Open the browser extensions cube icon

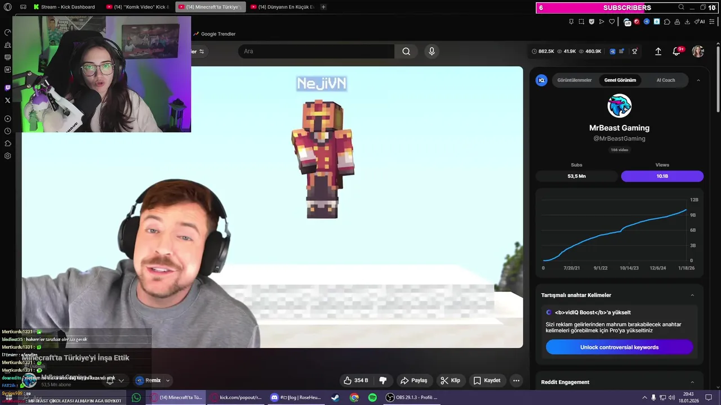tap(667, 22)
